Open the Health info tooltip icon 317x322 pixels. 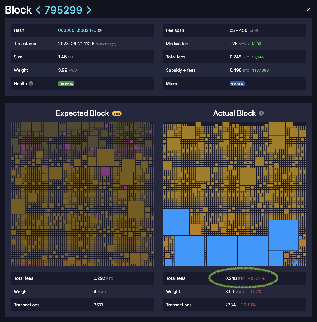[x=31, y=83]
